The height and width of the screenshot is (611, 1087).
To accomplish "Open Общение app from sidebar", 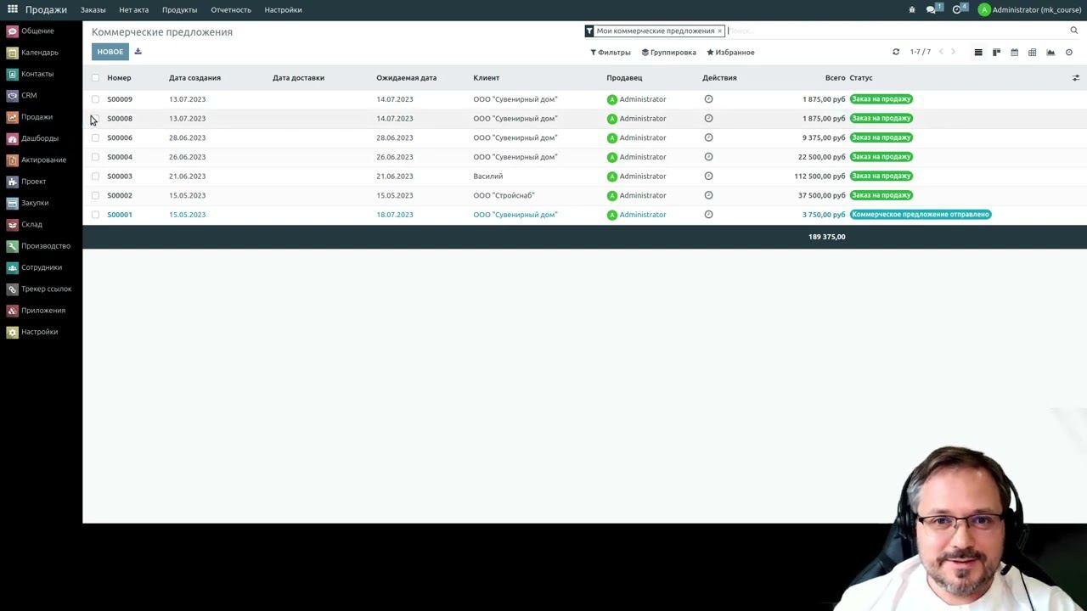I will point(31,31).
